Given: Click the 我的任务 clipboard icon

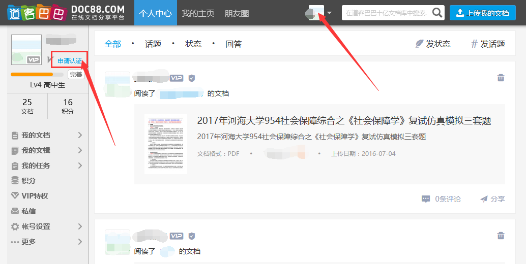Looking at the screenshot, I should click(x=15, y=166).
